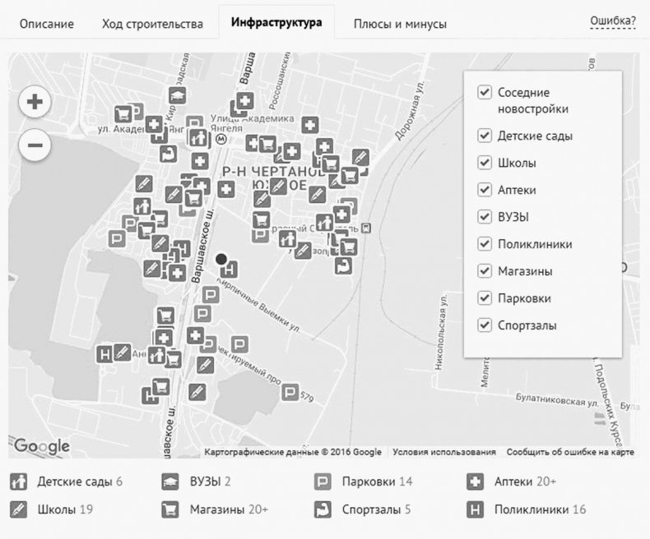Disable the Аптеки checkbox
Viewport: 650px width, 539px height.
pyautogui.click(x=484, y=190)
